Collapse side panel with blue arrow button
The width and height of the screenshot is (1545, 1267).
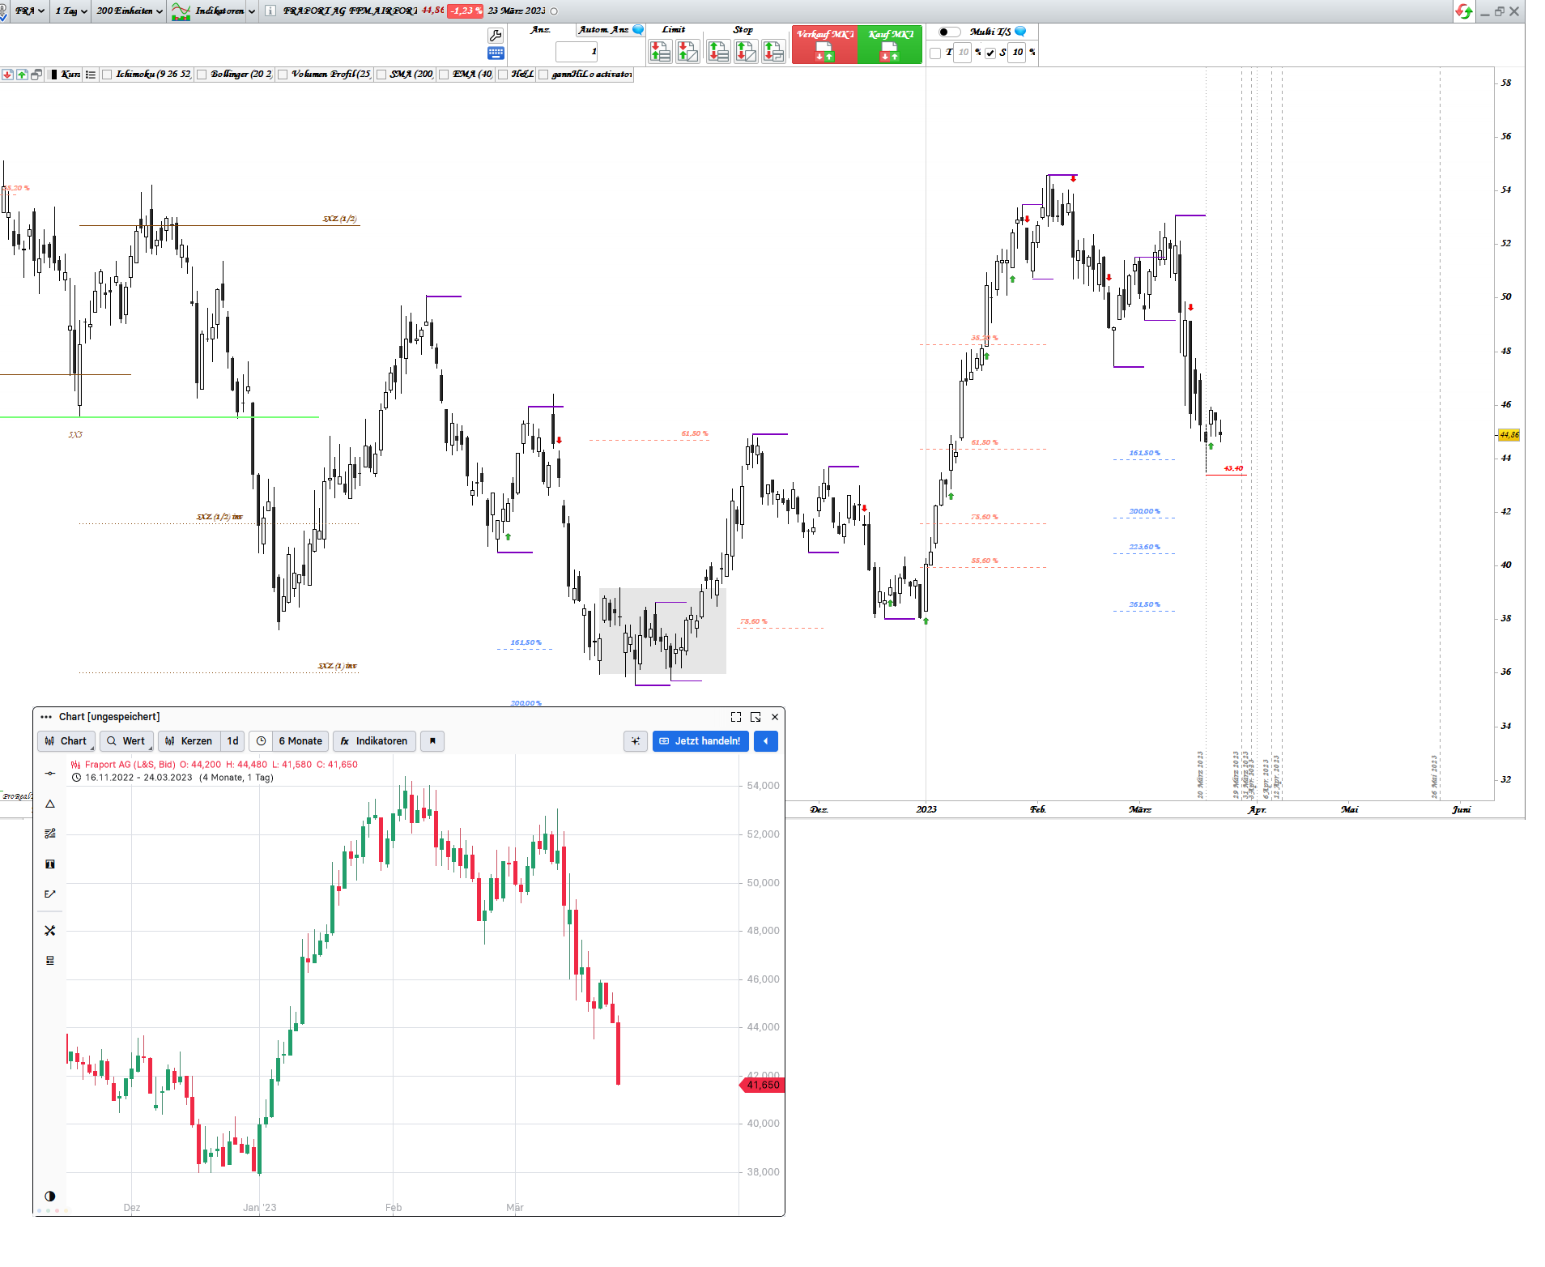tap(766, 741)
